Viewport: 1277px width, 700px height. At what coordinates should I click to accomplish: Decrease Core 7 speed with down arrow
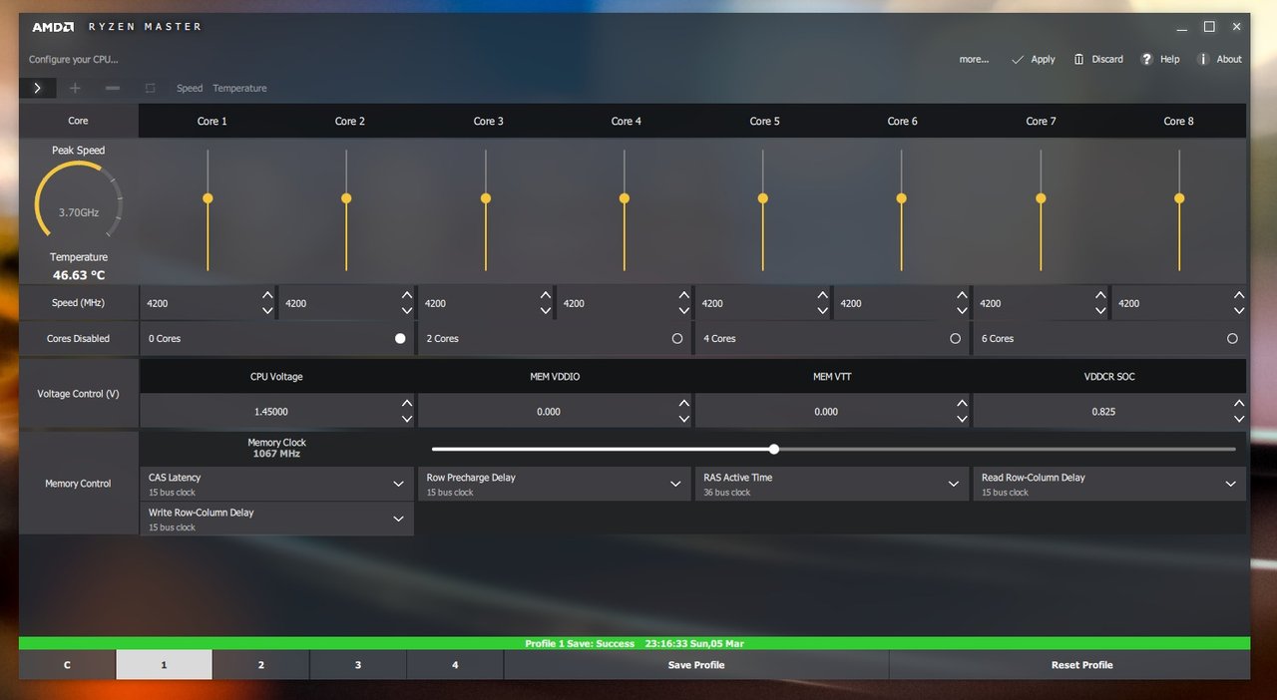pos(1099,310)
